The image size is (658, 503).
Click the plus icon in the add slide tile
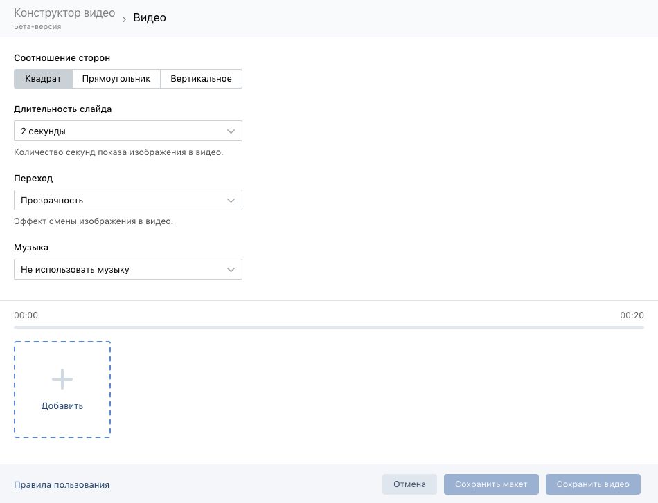[x=62, y=379]
